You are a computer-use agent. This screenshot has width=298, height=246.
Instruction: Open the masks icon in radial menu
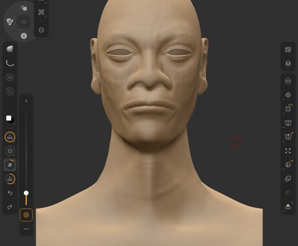pyautogui.click(x=10, y=21)
